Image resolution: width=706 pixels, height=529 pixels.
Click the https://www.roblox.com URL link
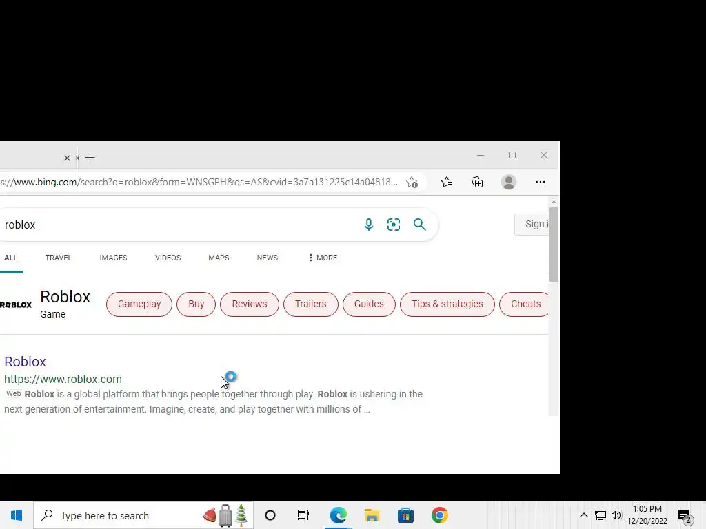pos(63,380)
